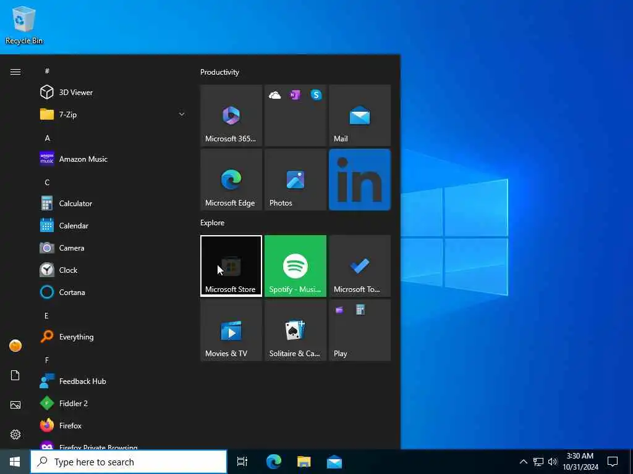
Task: Open Microsoft Store tile
Action: coord(231,265)
